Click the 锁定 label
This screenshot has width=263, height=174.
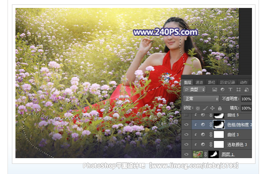[188, 108]
